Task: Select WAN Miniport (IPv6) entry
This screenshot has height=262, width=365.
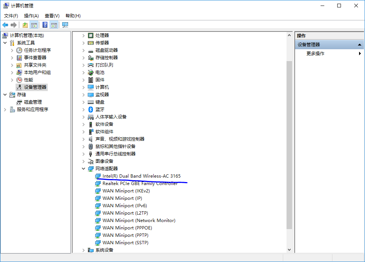Action: click(x=125, y=206)
